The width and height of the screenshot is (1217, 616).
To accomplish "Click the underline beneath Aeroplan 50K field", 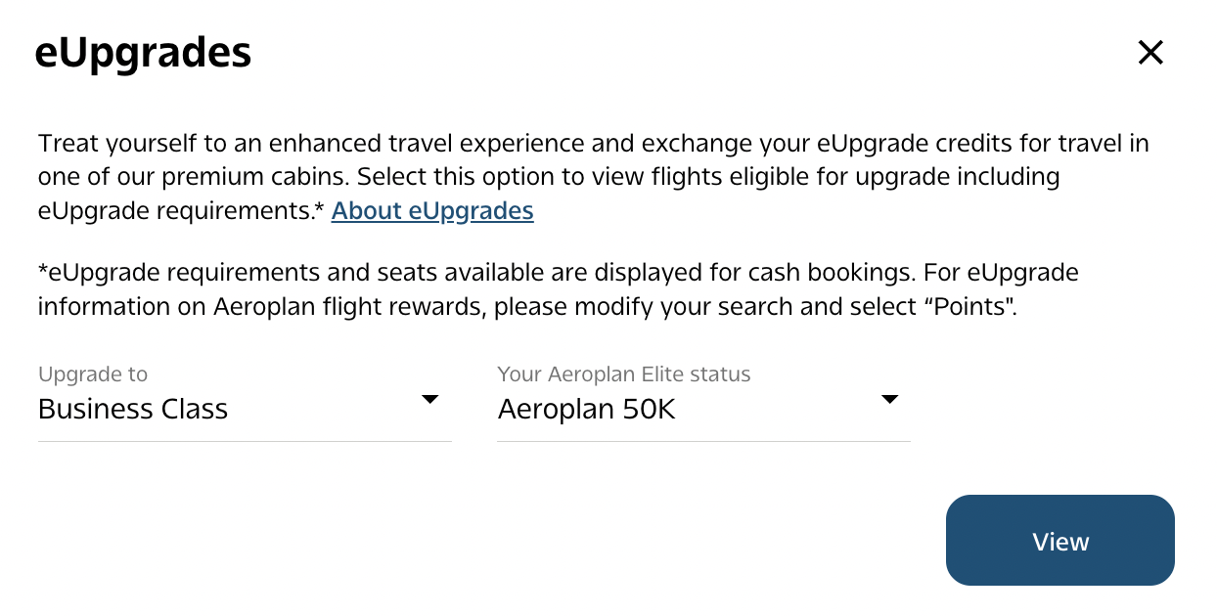I will click(x=703, y=441).
